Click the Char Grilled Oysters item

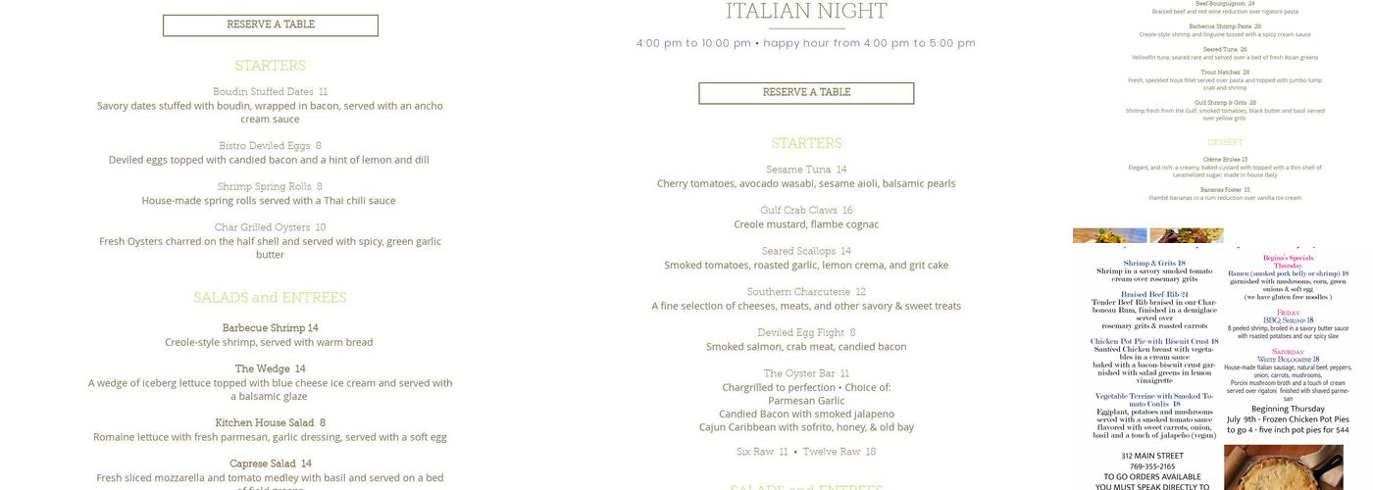coord(271,227)
